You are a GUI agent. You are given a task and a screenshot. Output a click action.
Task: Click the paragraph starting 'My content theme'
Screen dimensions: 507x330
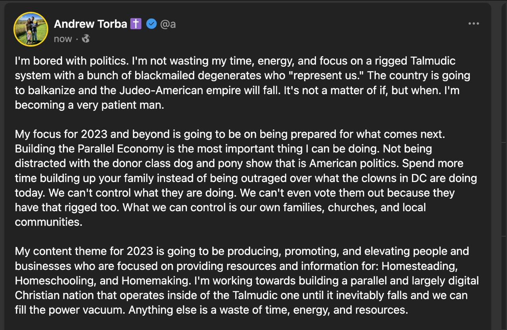pos(238,280)
